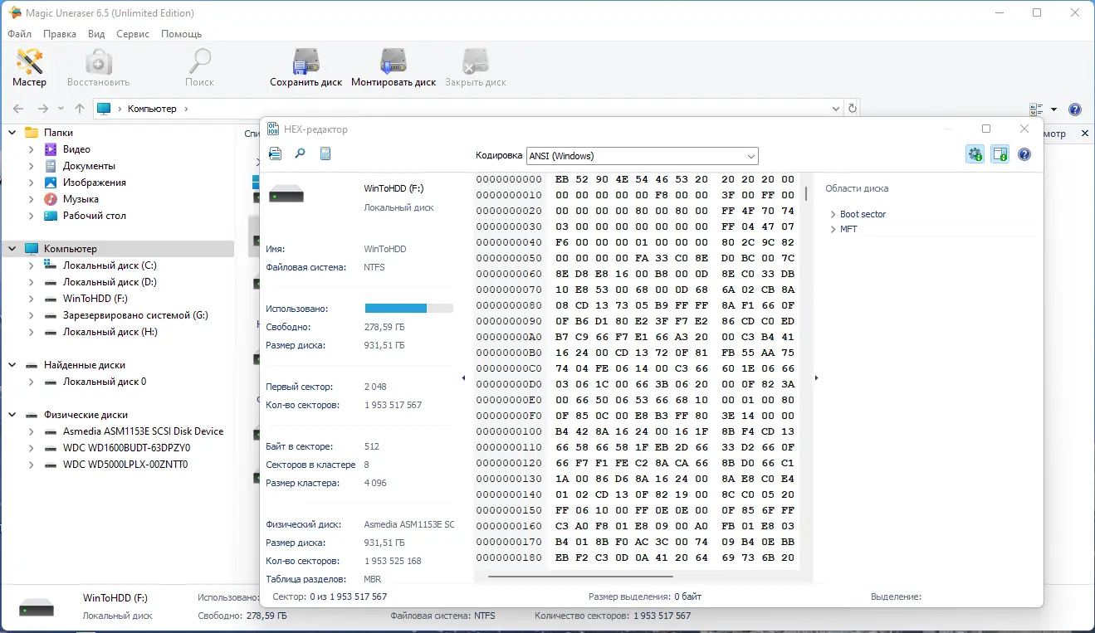Open the address bar history dropdown

[836, 109]
